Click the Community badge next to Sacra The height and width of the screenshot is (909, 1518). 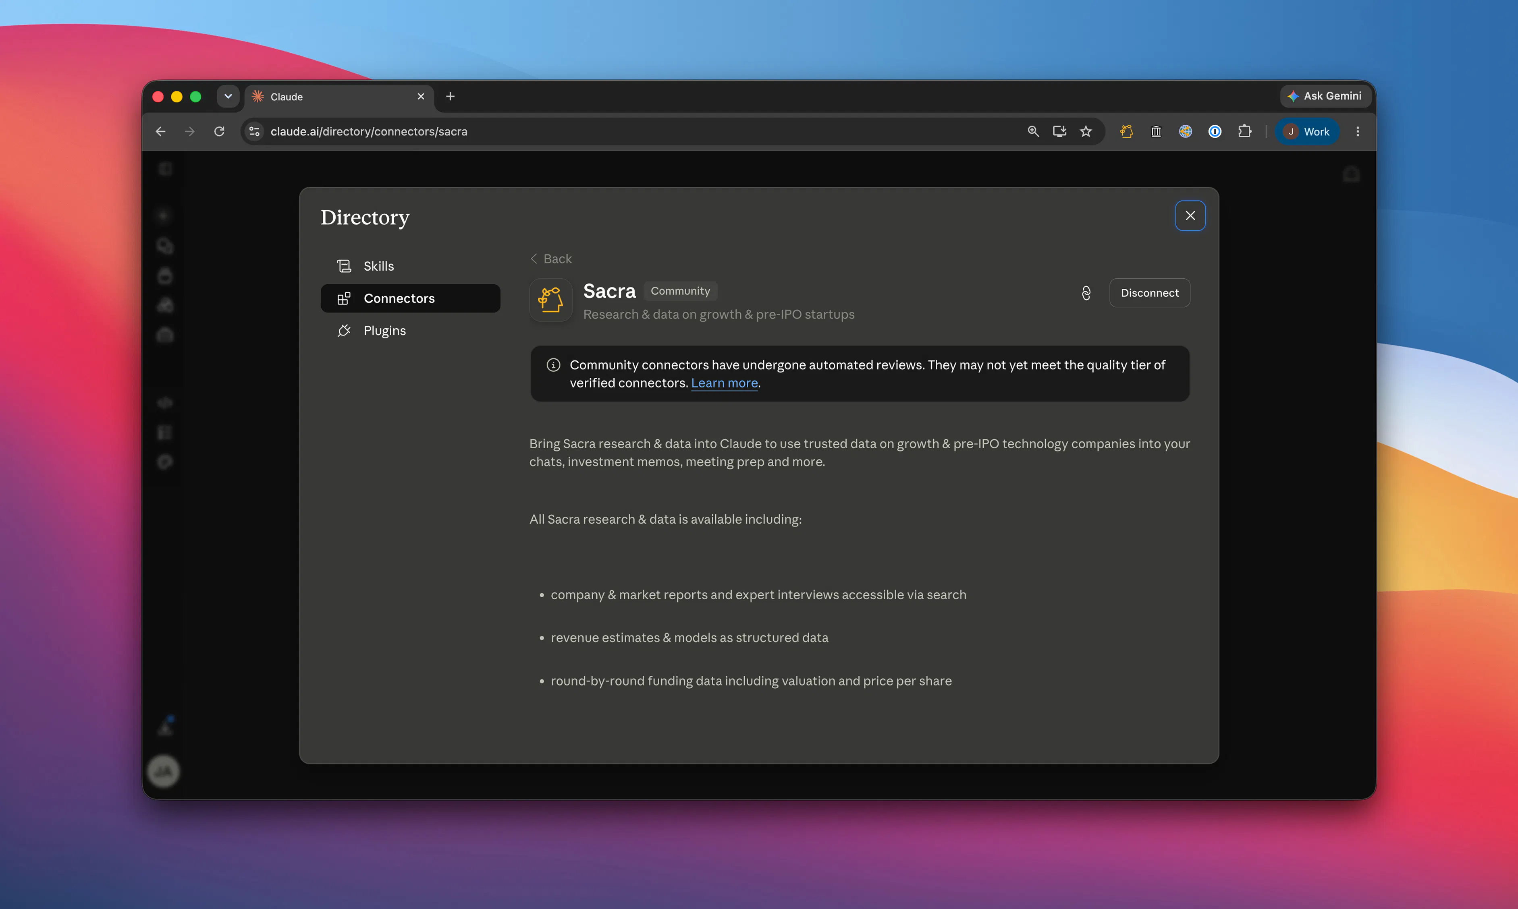tap(680, 291)
